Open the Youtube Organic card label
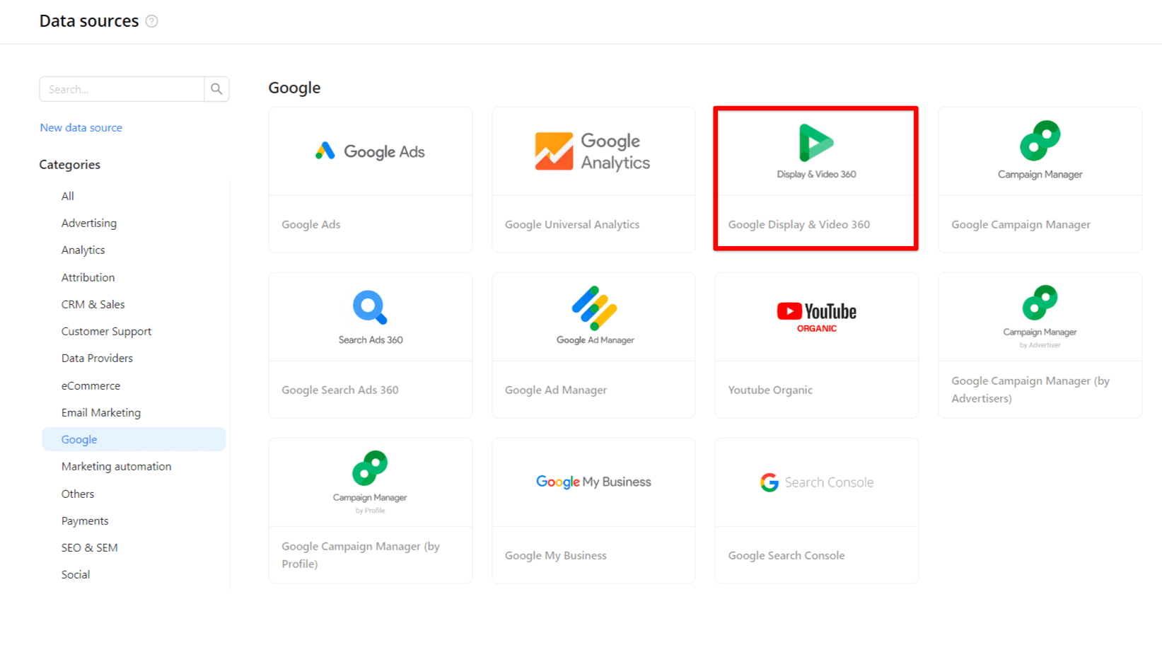Viewport: 1162px width, 645px height. 770,390
